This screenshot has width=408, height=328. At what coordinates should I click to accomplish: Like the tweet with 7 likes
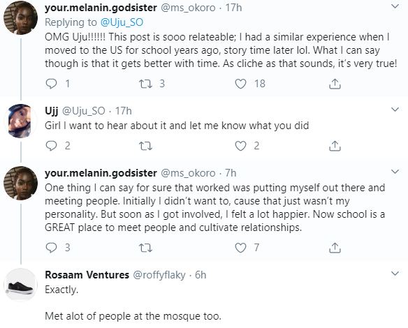click(240, 248)
